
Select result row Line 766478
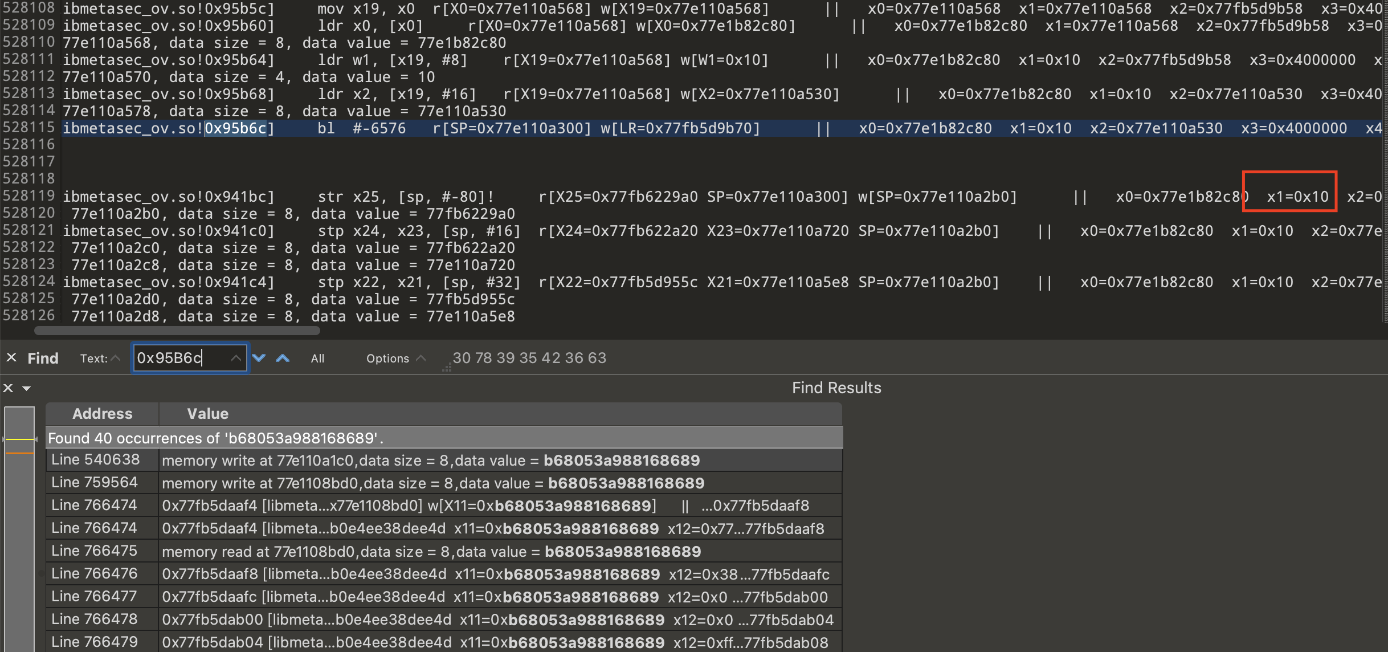point(95,620)
